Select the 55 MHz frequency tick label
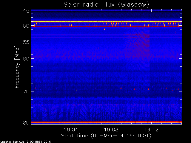The width and height of the screenshot is (191, 143). coord(26,42)
